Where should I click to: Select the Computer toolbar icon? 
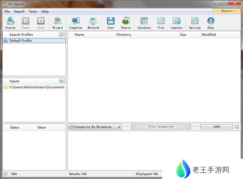coord(76,23)
